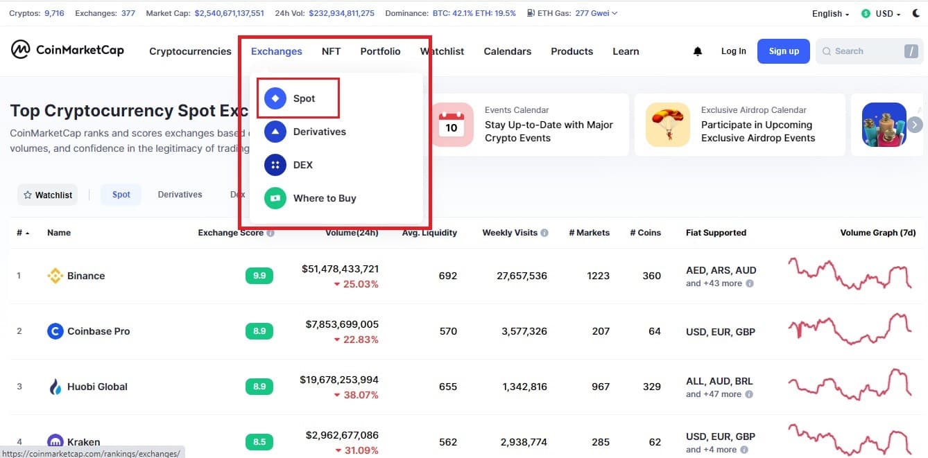Open the Cryptocurrencies menu
The width and height of the screenshot is (928, 458).
coord(190,51)
